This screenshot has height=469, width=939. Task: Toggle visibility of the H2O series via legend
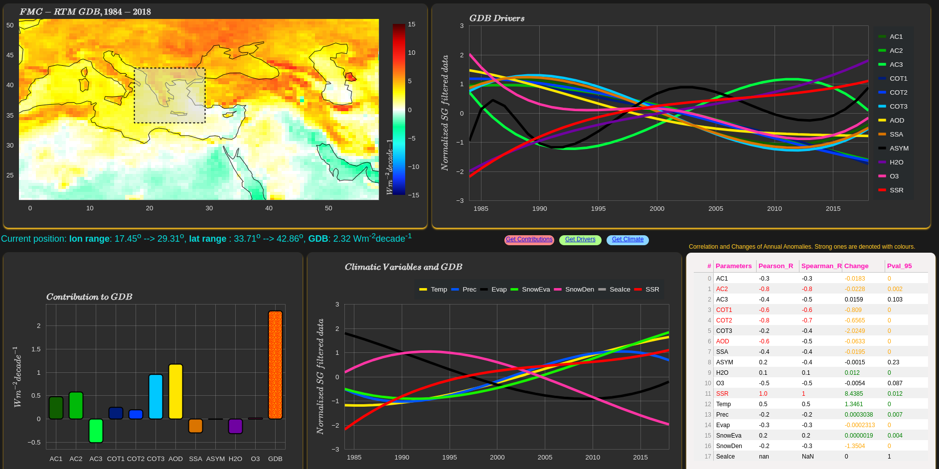881,162
